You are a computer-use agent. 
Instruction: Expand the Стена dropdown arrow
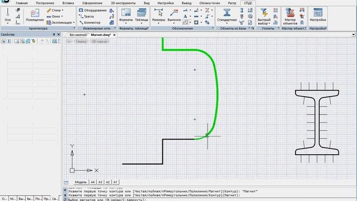tap(62, 10)
